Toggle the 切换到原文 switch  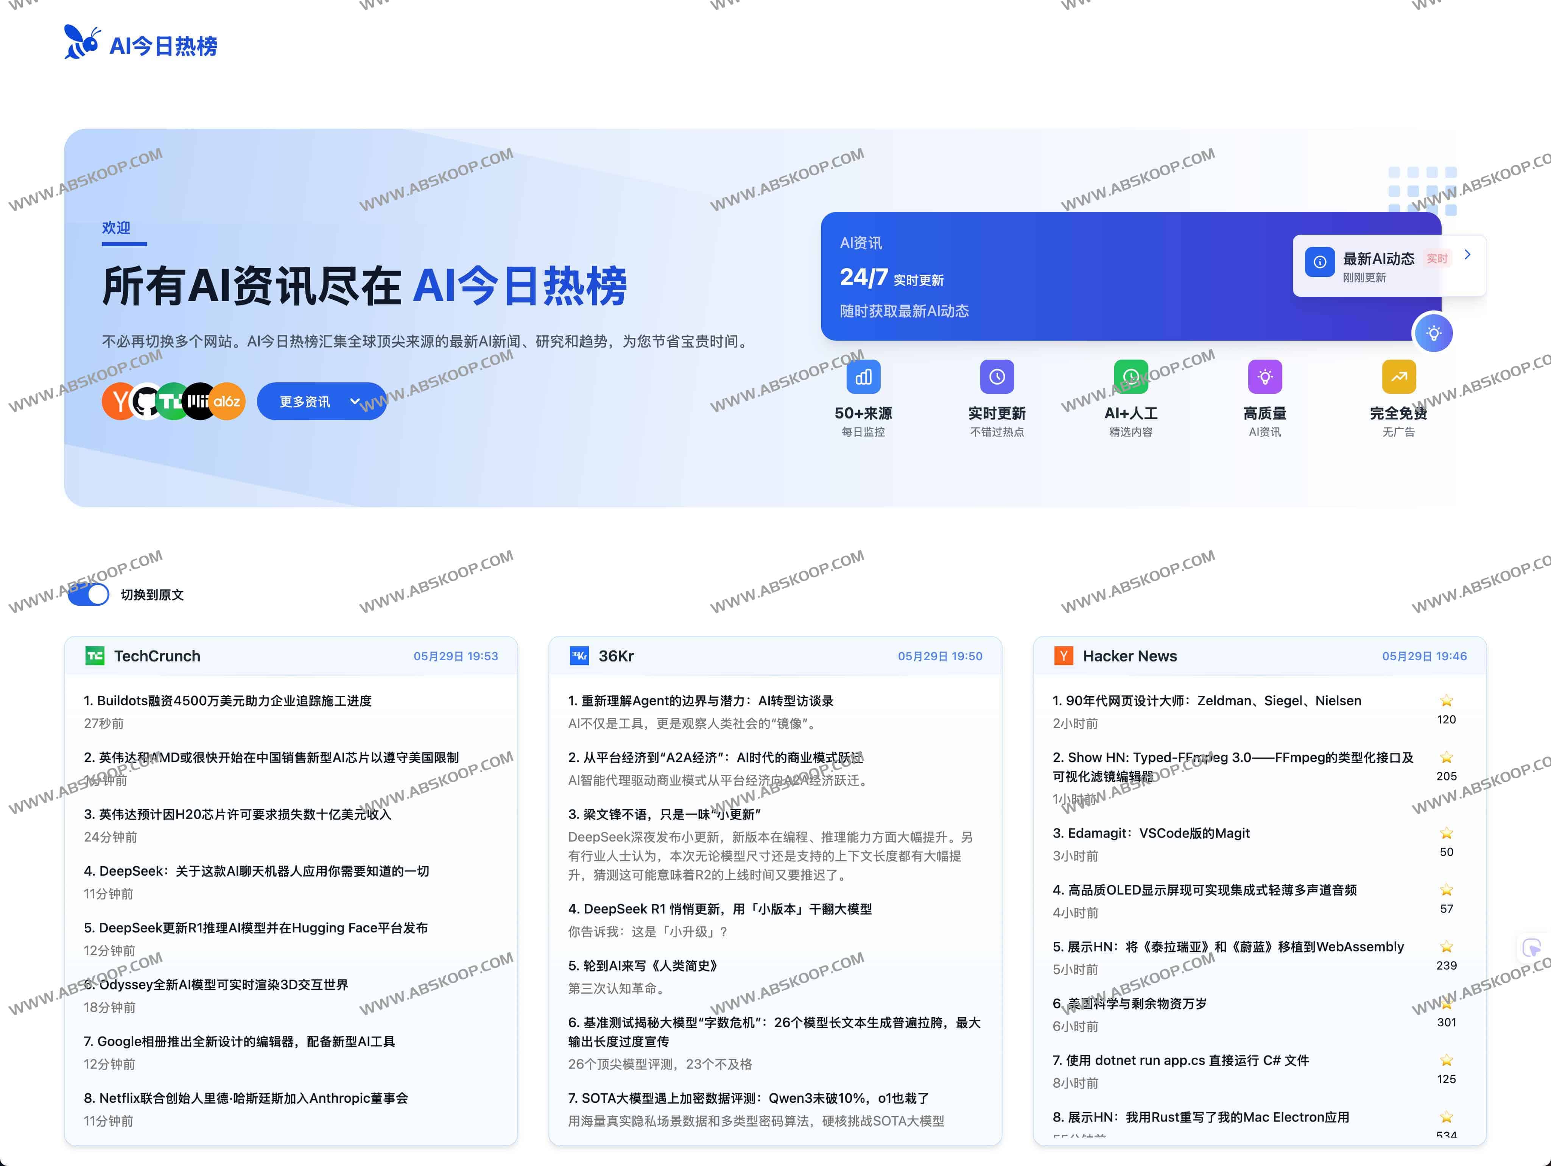click(x=88, y=594)
